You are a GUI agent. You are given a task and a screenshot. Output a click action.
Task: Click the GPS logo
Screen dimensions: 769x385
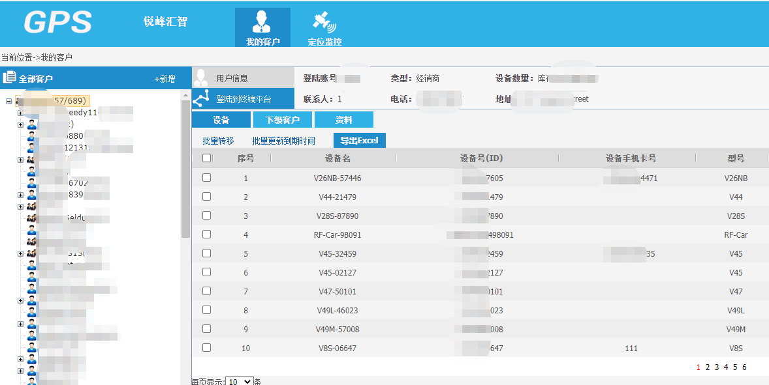[58, 22]
